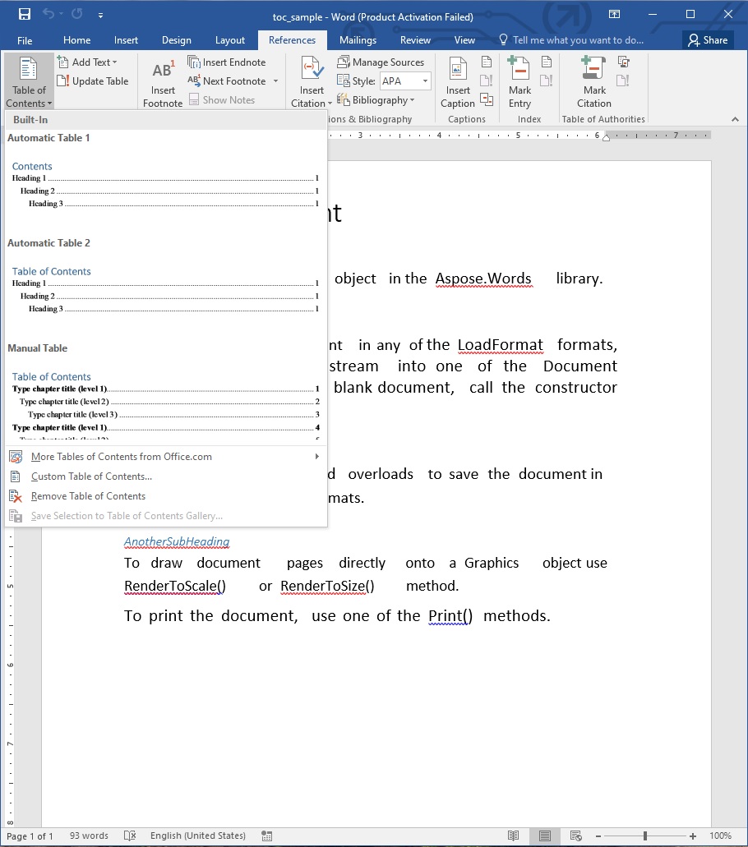Expand the Bibliography dropdown
Image resolution: width=748 pixels, height=847 pixels.
coord(383,100)
